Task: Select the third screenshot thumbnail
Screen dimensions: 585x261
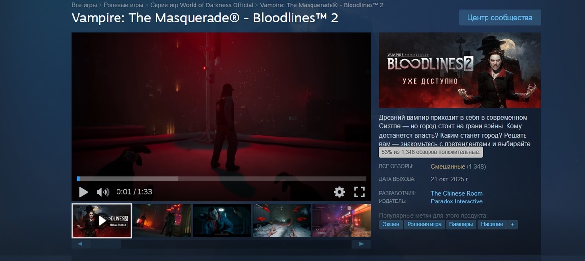Action: pos(222,221)
